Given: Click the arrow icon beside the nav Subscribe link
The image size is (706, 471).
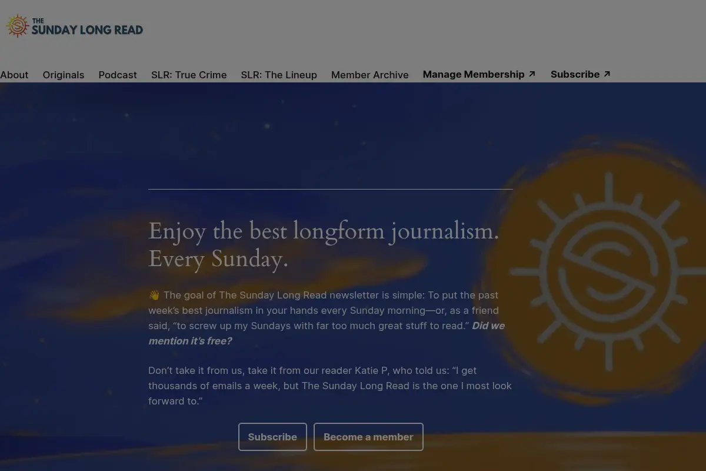Looking at the screenshot, I should 607,74.
